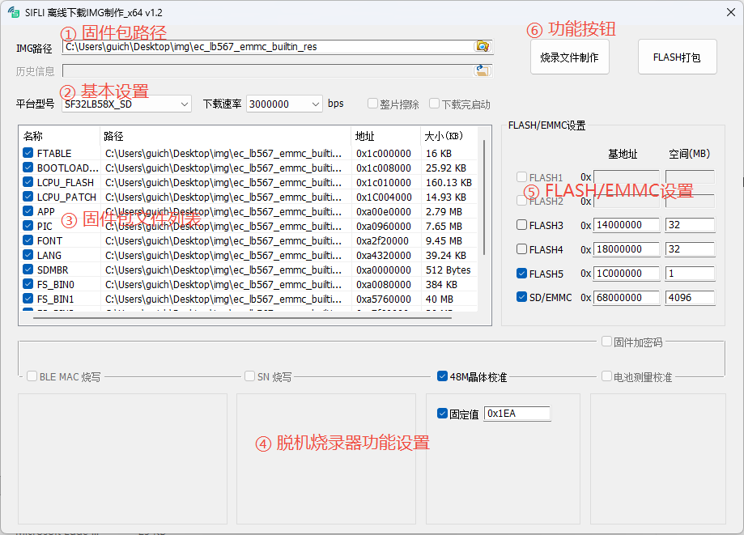
Task: Uncheck the FTABLE firmware entry
Action: pyautogui.click(x=28, y=153)
